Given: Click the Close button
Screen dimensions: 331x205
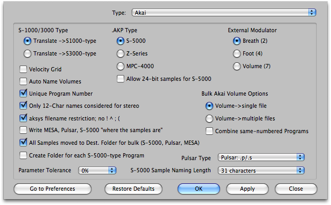Looking at the screenshot, I should 296,189.
